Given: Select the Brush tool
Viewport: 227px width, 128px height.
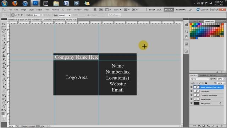Looking at the screenshot, I should (4, 52).
